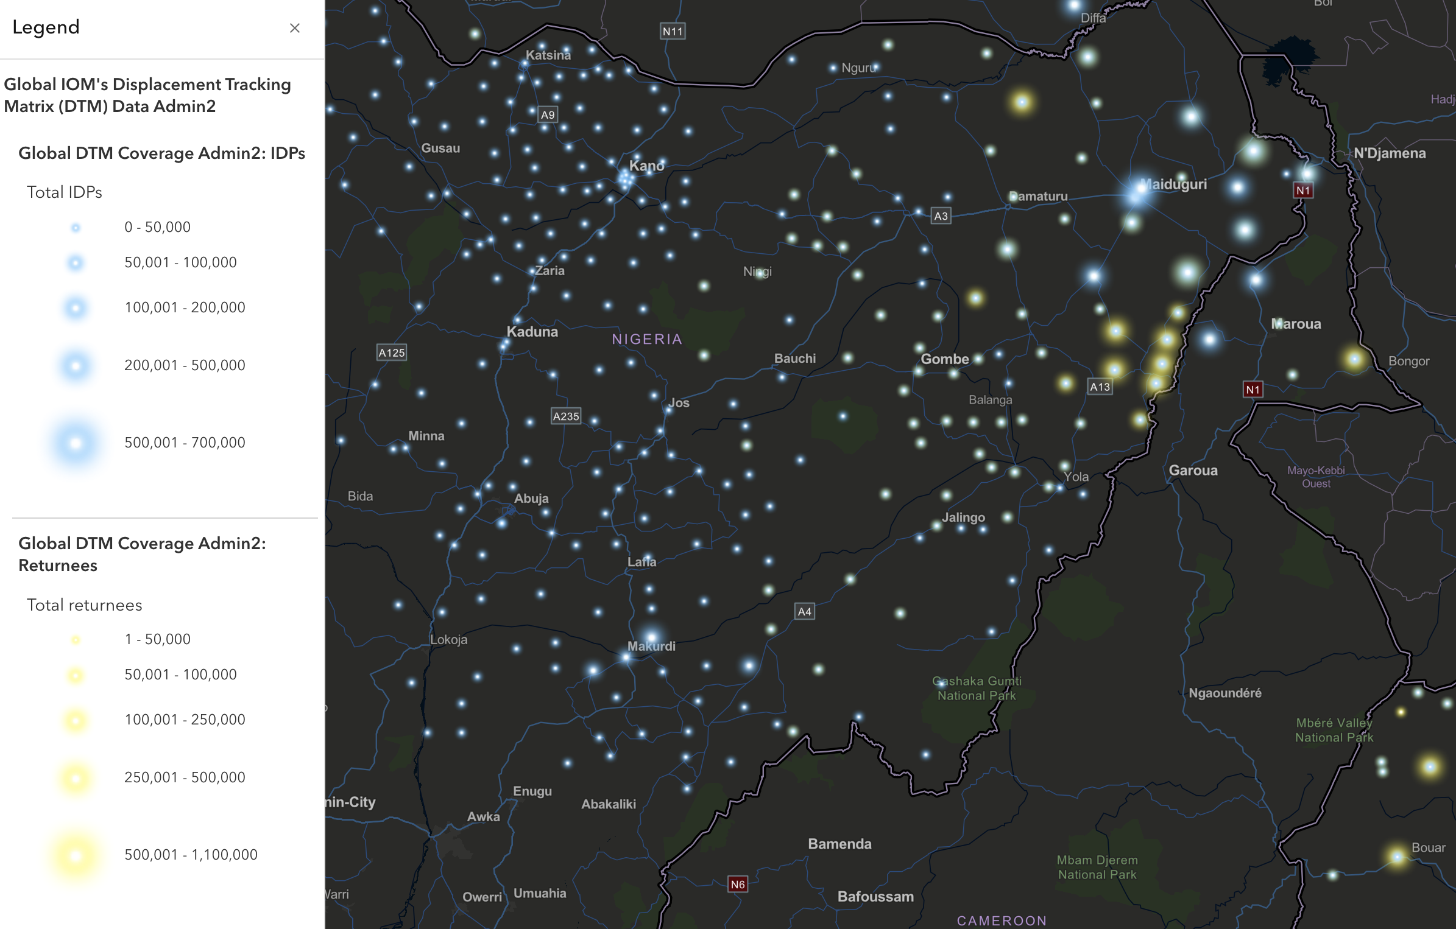Image resolution: width=1456 pixels, height=929 pixels.
Task: Select the 250,001 - 500,000 returnees symbol
Action: pyautogui.click(x=75, y=777)
